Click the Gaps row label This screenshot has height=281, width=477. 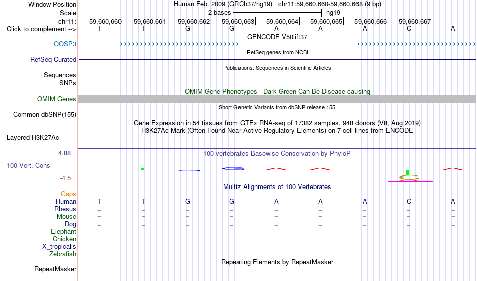pos(68,194)
